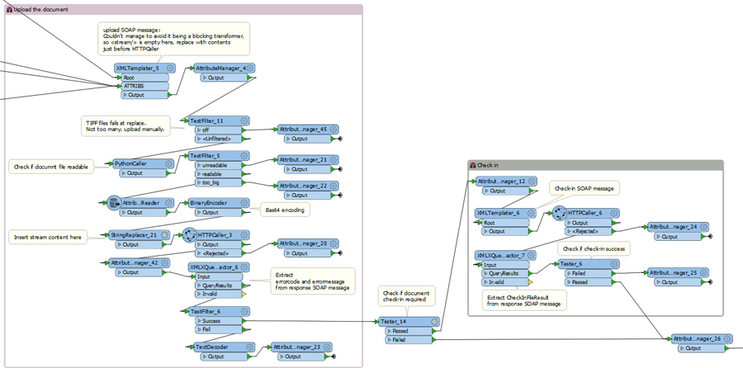Select the 'Bas64 encoding' annotation

click(x=285, y=210)
